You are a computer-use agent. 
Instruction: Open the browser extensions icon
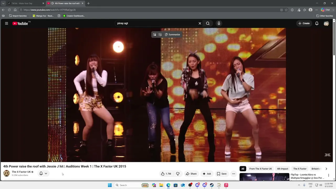[292, 10]
